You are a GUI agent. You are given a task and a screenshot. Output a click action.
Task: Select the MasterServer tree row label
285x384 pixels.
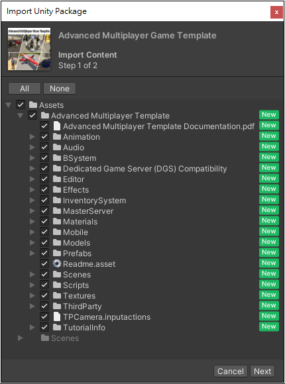pyautogui.click(x=88, y=211)
